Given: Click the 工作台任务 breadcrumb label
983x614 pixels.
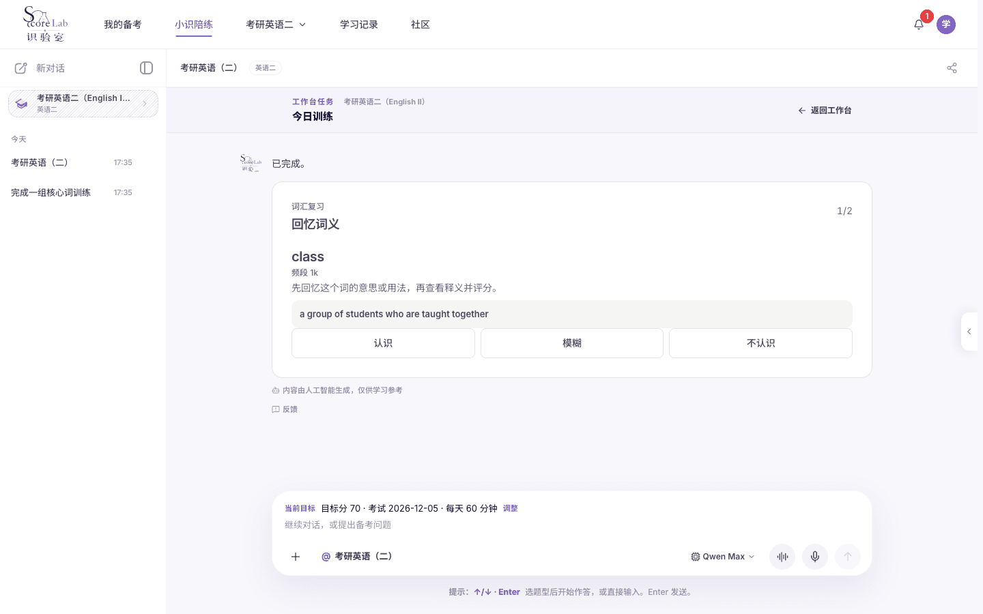Looking at the screenshot, I should 313,102.
